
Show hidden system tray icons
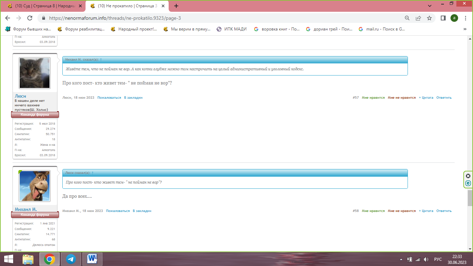[x=401, y=259]
